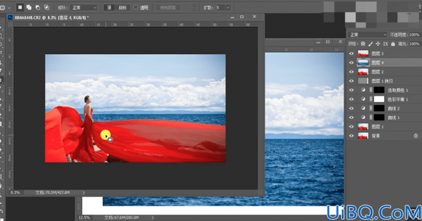
Task: Click the 曲线 2 adjustment icon
Action: coord(363,108)
